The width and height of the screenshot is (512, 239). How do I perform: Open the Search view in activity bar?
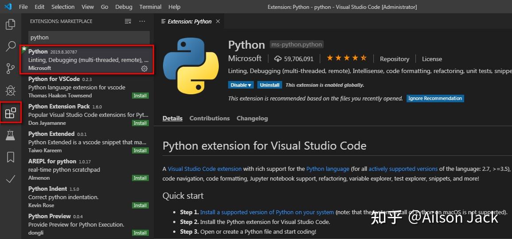point(11,46)
